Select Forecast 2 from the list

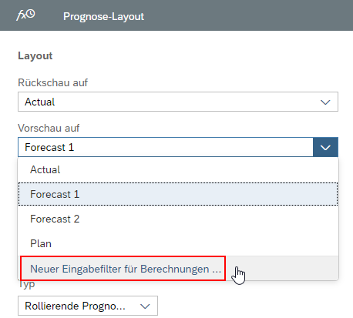coord(178,219)
